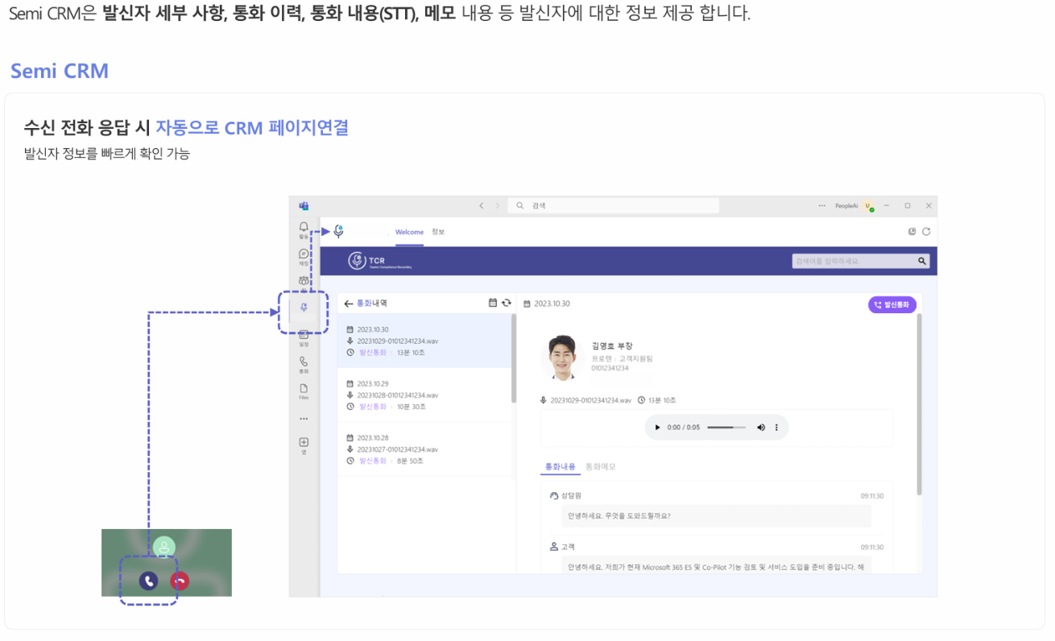Expand sidebar more apps ellipsis
This screenshot has width=1055, height=641.
coord(304,419)
